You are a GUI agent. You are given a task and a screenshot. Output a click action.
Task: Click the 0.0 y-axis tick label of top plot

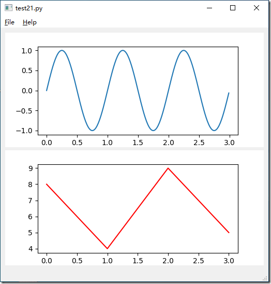pyautogui.click(x=27, y=91)
